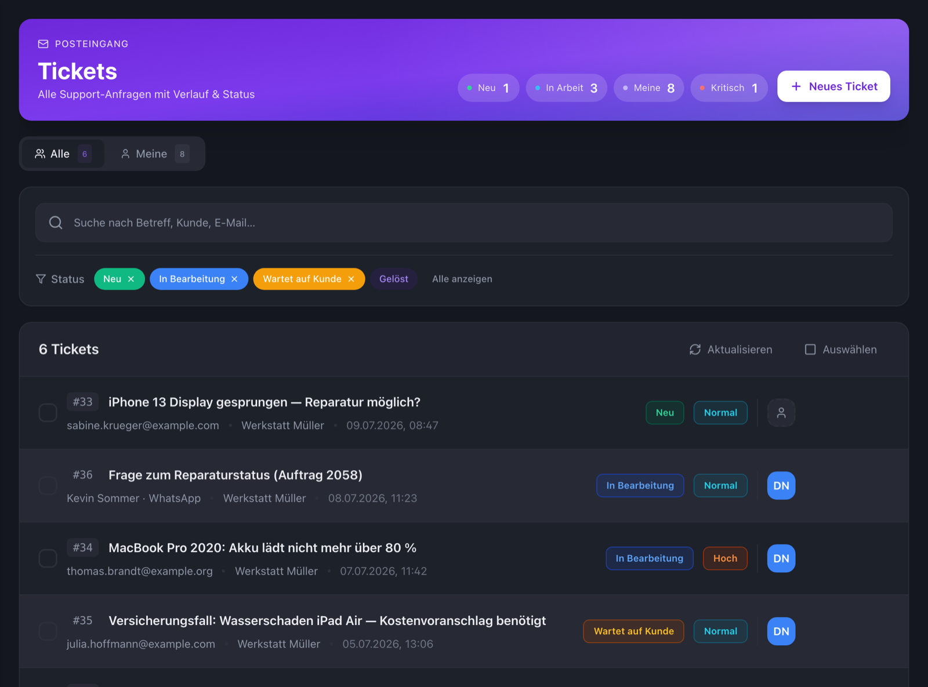Filter by Neu header chip
928x687 pixels.
488,88
